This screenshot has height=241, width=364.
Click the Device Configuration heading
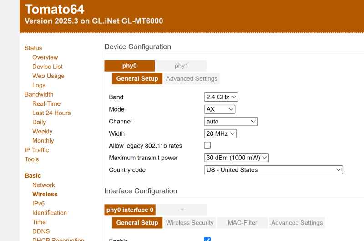138,47
